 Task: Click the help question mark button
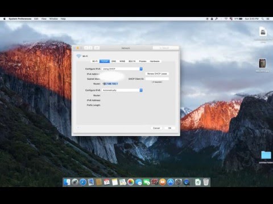78,128
